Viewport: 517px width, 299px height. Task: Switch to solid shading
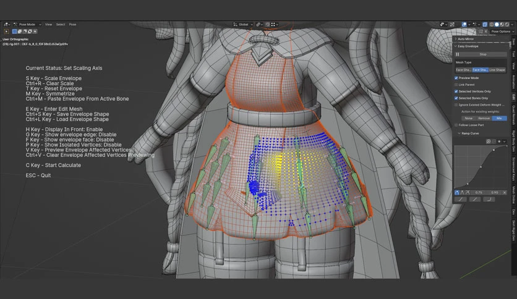pyautogui.click(x=497, y=25)
